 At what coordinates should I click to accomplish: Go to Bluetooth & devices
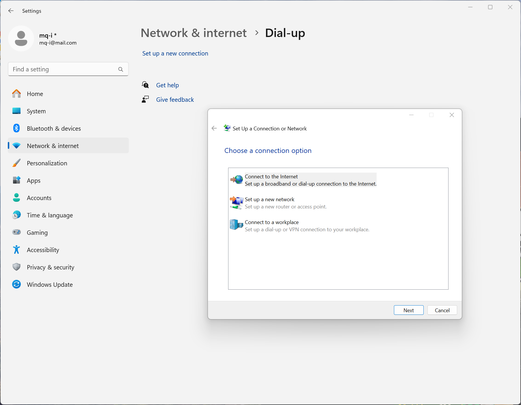(68, 128)
